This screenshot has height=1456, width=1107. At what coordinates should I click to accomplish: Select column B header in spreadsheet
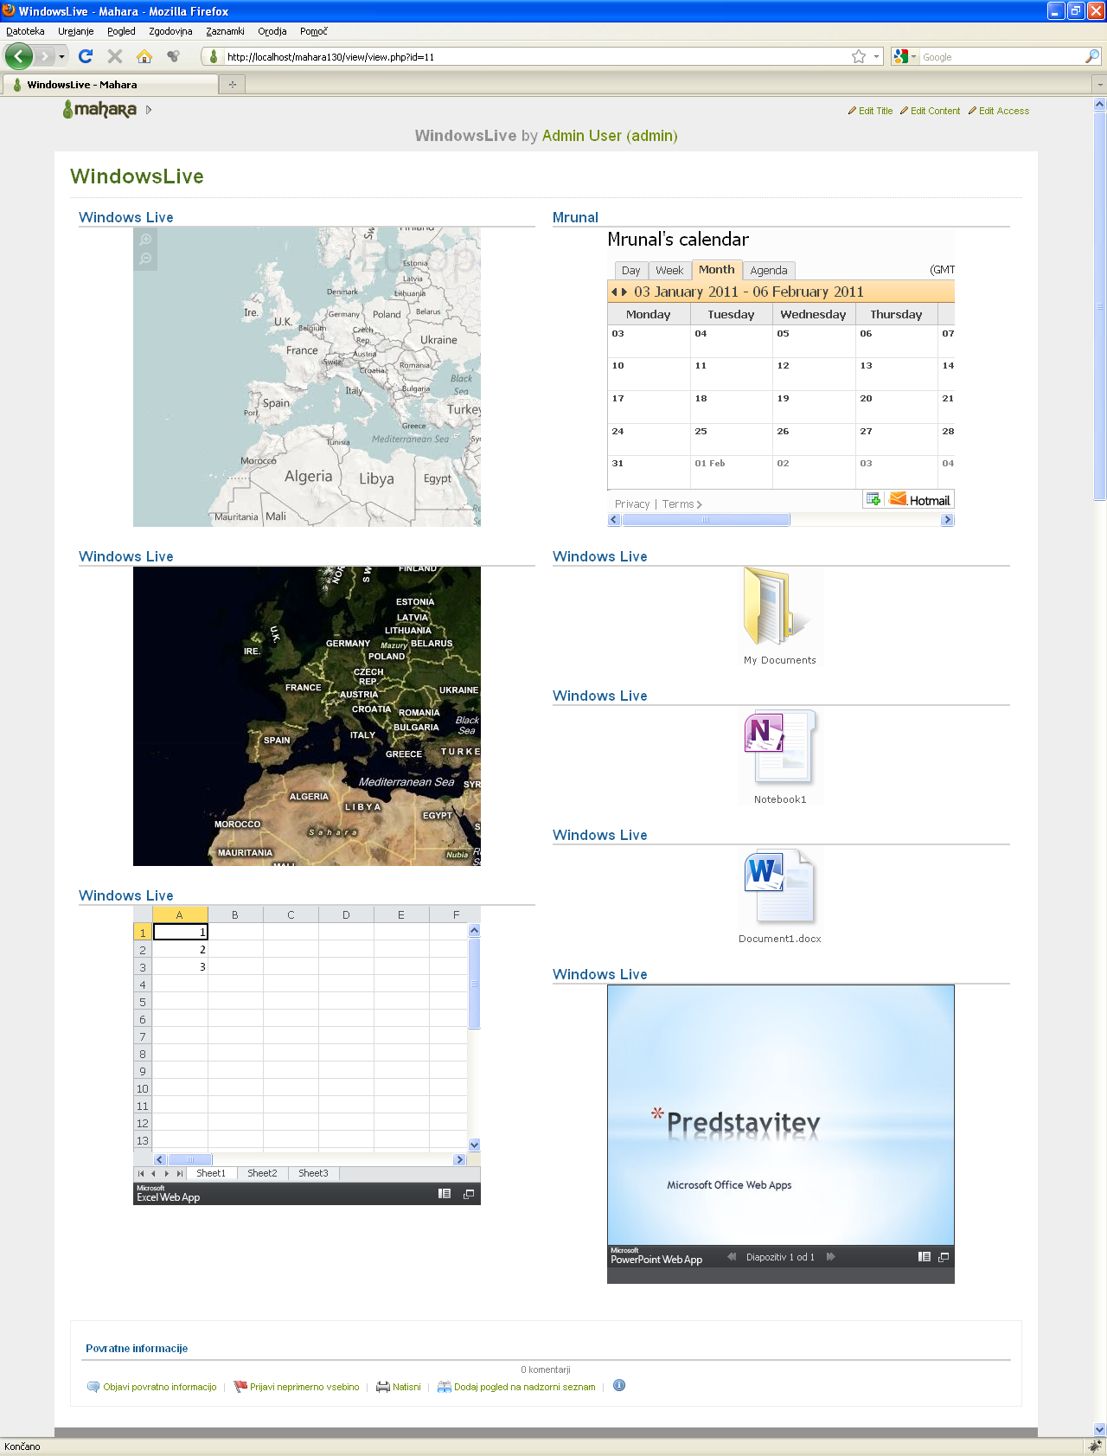tap(235, 914)
